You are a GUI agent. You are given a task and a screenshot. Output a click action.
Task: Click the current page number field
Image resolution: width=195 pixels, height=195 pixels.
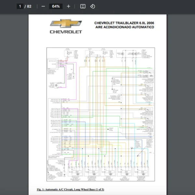pos(20,6)
